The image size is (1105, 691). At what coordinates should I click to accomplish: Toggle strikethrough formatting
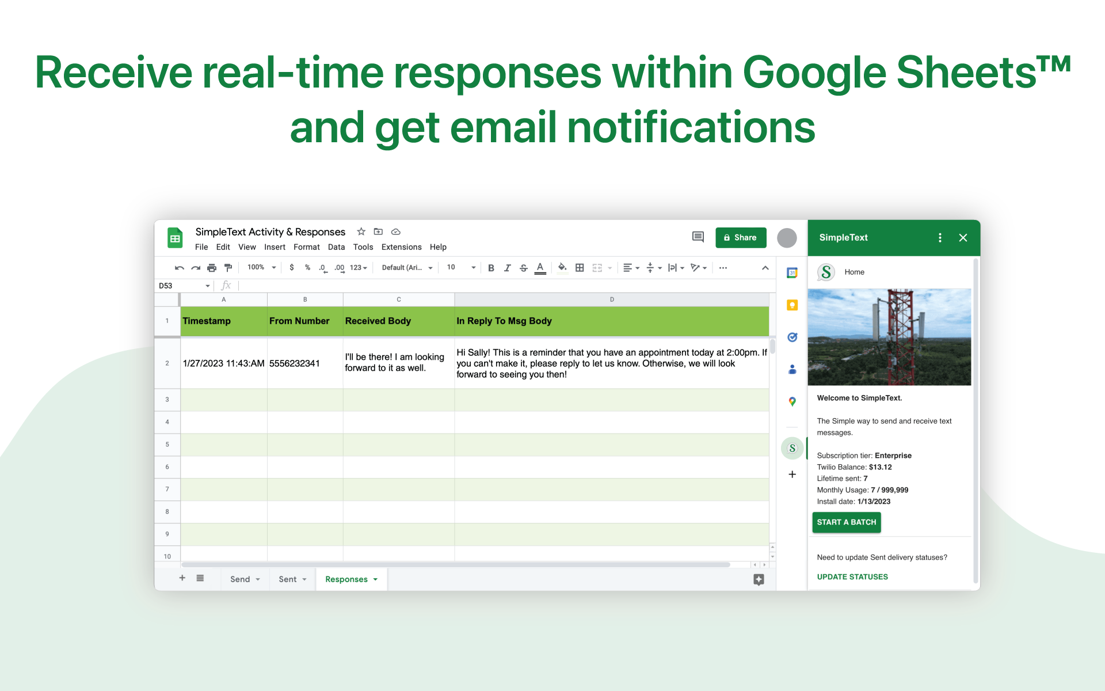(523, 268)
